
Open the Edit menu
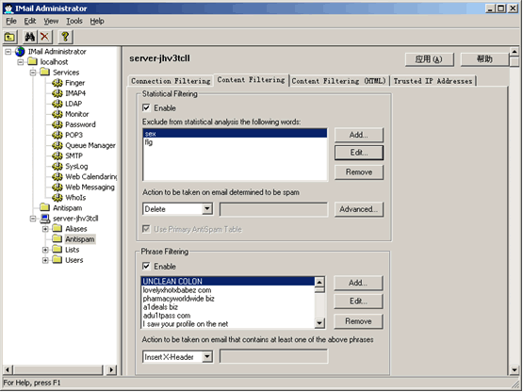[x=30, y=22]
